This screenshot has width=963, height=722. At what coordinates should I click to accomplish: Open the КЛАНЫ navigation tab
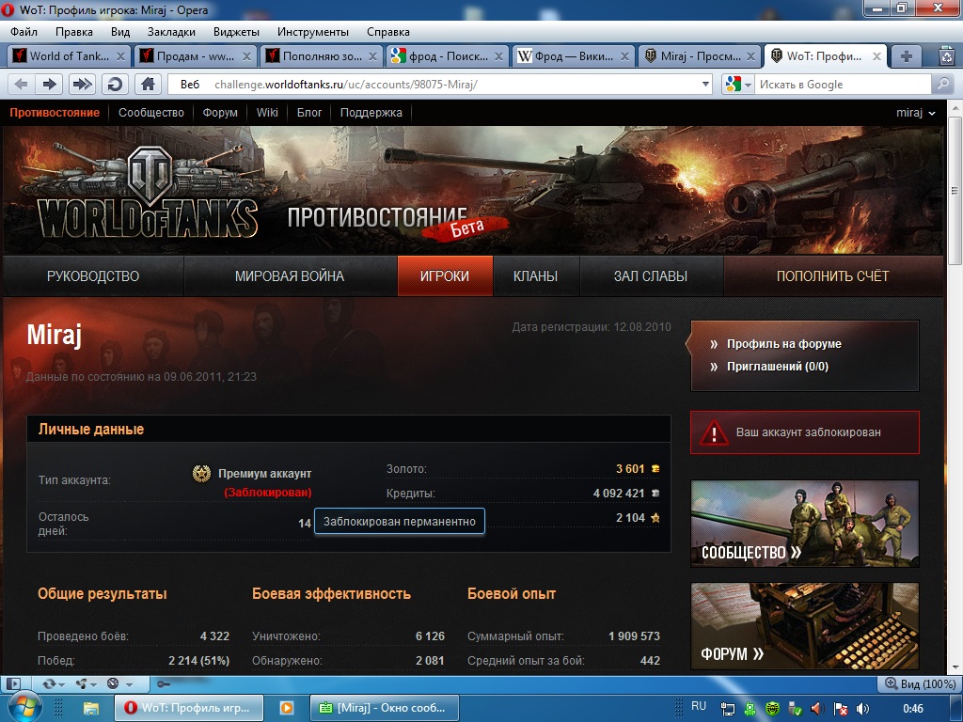tap(535, 276)
